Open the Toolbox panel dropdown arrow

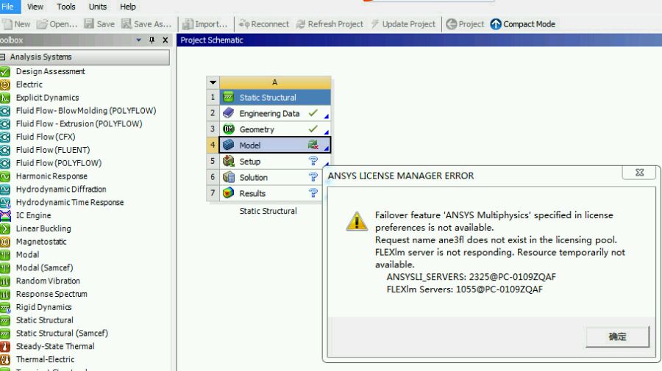coord(138,40)
